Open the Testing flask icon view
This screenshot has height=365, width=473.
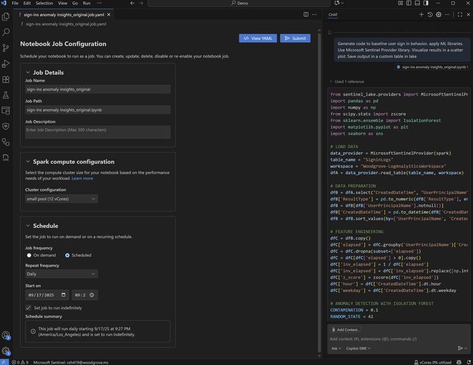tap(6, 95)
